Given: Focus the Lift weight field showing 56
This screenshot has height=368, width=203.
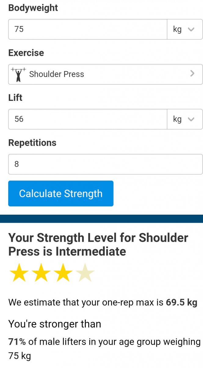Looking at the screenshot, I should [x=87, y=119].
